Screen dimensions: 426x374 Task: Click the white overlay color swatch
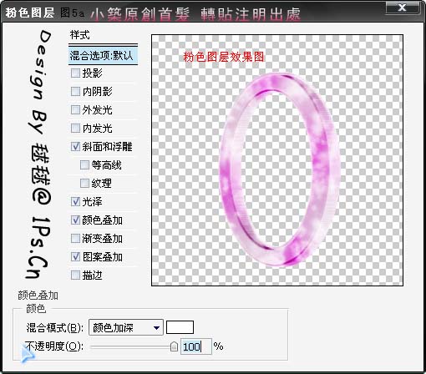click(180, 327)
